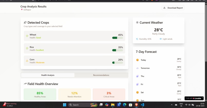
Task: Click the Corn Health: Moderate text
Action: 37,62
